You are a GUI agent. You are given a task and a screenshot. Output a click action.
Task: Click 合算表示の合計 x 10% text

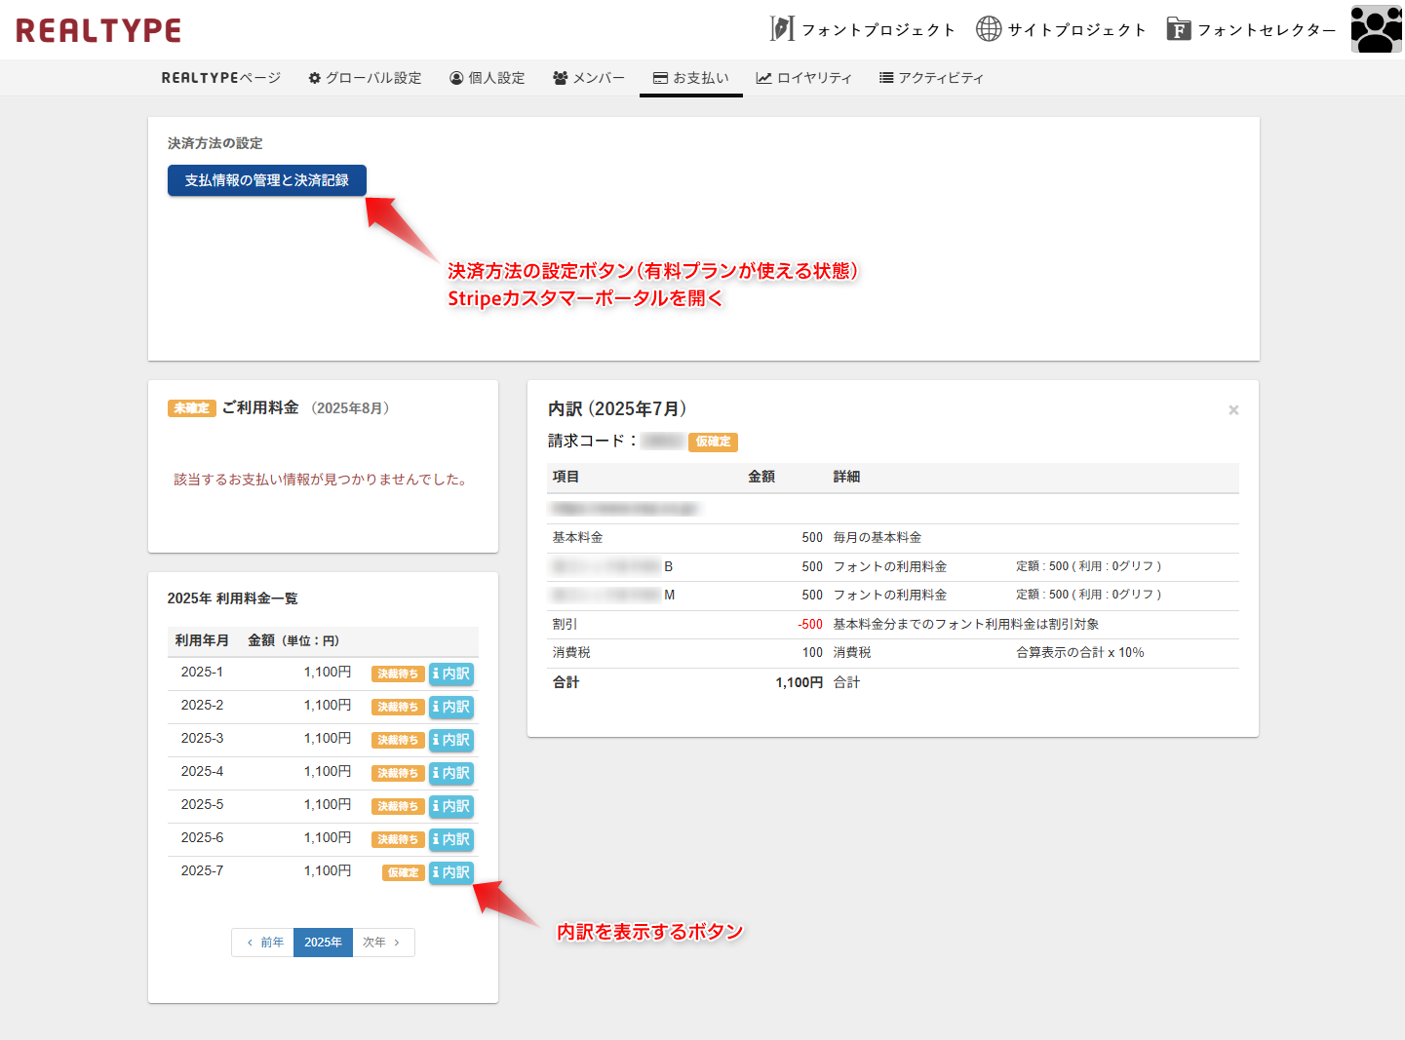click(x=1080, y=653)
